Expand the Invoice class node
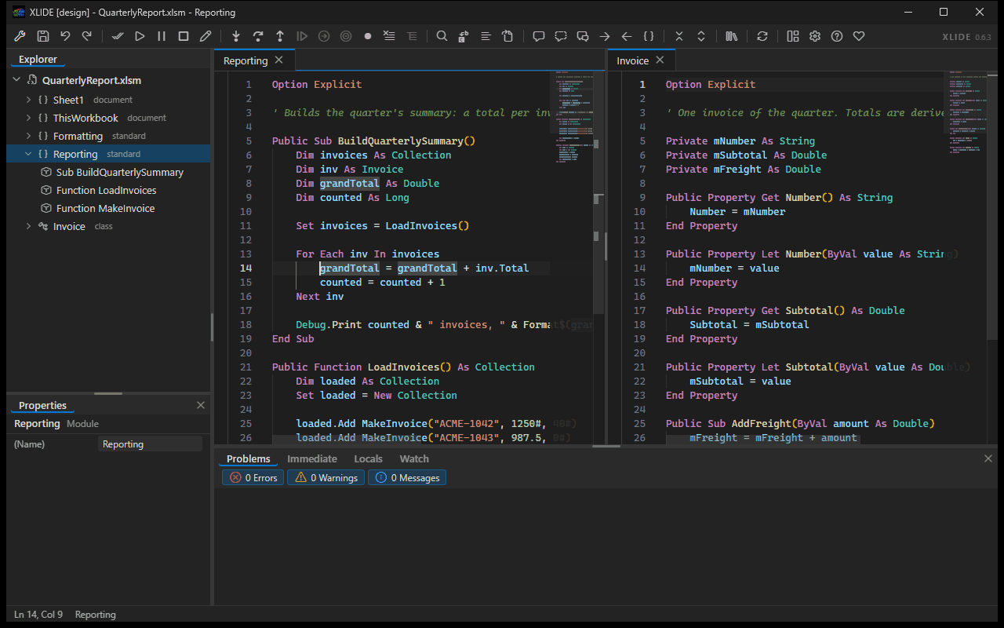Screen dimensions: 1004x628 [29, 226]
